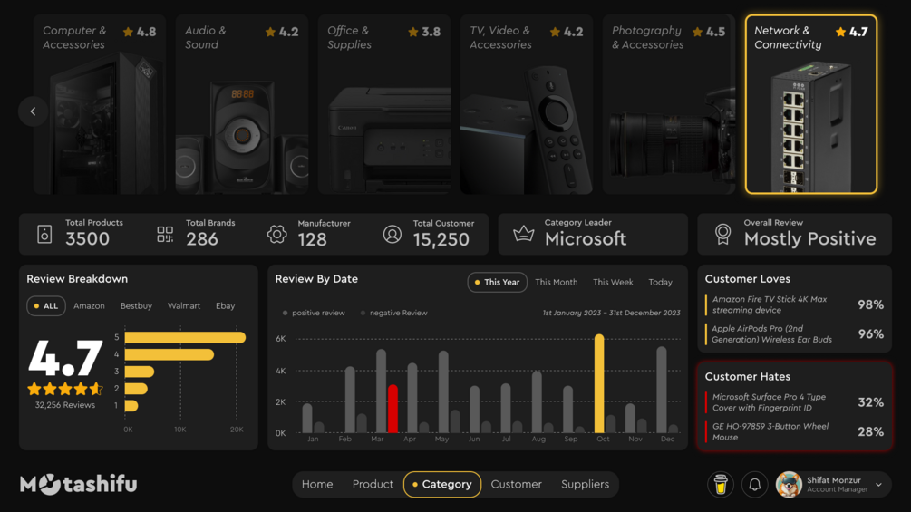Viewport: 911px width, 512px height.
Task: Switch to the Product tab
Action: coord(373,484)
